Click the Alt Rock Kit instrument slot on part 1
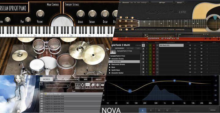The width and height of the screenshot is (220, 113). tap(171, 45)
